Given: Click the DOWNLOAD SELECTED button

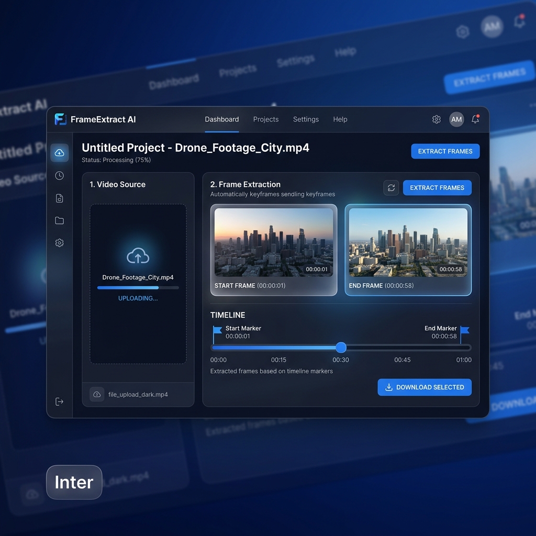Looking at the screenshot, I should (x=425, y=387).
